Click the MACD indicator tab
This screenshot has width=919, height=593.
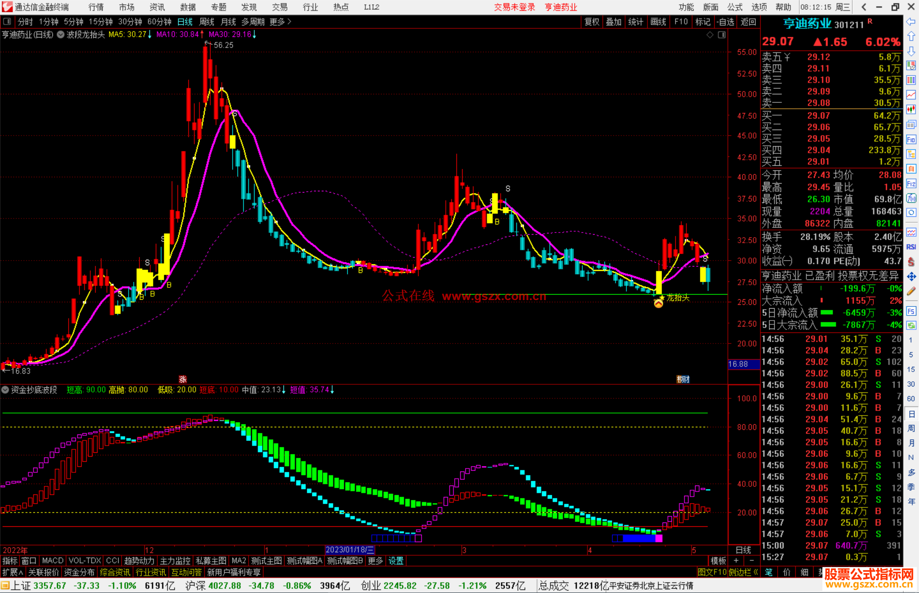coord(53,561)
